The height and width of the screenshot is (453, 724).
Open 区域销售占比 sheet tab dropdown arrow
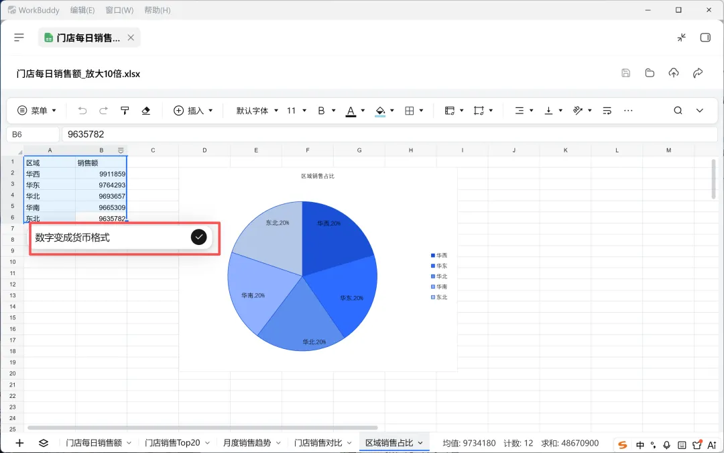pyautogui.click(x=420, y=443)
